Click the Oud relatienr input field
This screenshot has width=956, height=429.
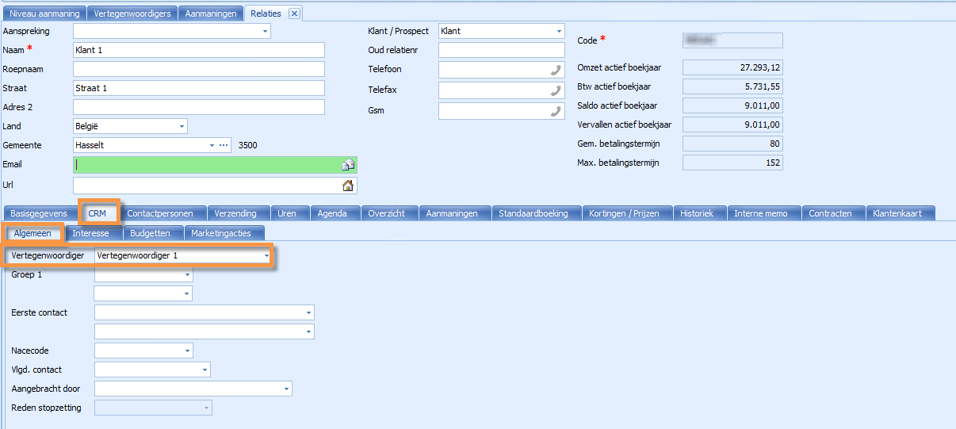(502, 50)
